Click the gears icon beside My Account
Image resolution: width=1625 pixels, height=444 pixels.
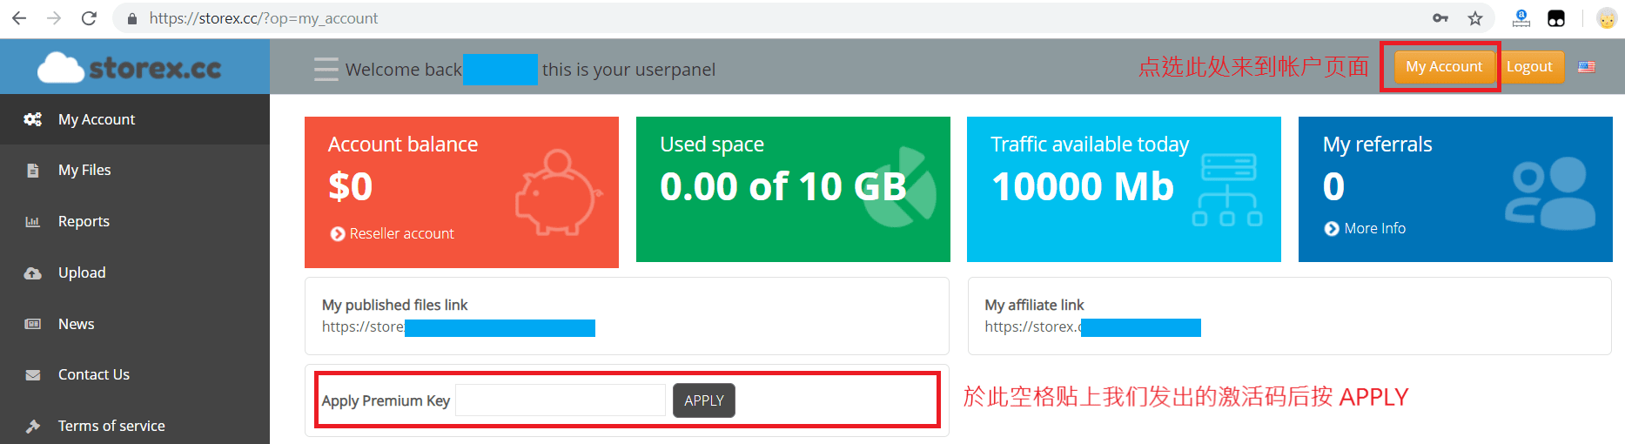pyautogui.click(x=33, y=119)
